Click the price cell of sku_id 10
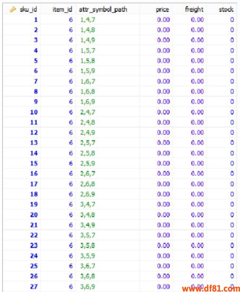Screen dimensions: 240x292 tap(163, 112)
